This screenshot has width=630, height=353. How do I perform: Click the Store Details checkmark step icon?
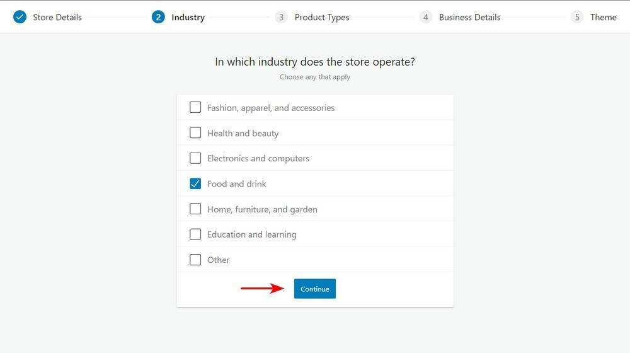click(x=20, y=17)
